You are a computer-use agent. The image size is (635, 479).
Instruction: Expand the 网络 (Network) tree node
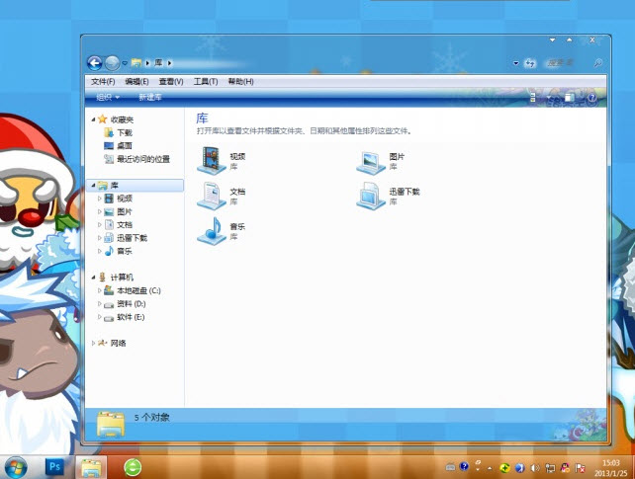93,343
